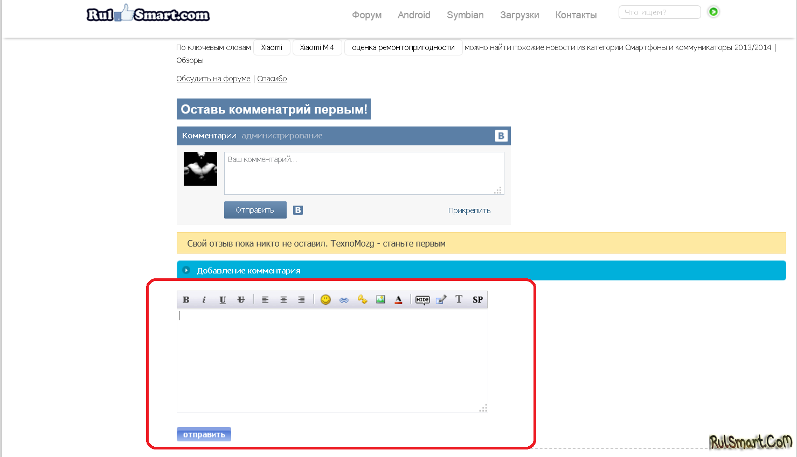Open the smiley emoticon picker
The image size is (797, 457).
[325, 300]
